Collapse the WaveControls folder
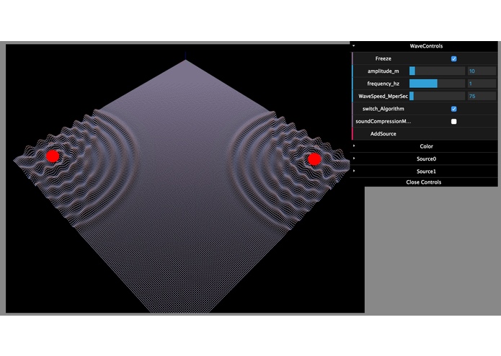Viewport: 501px width, 356px height. [x=424, y=46]
